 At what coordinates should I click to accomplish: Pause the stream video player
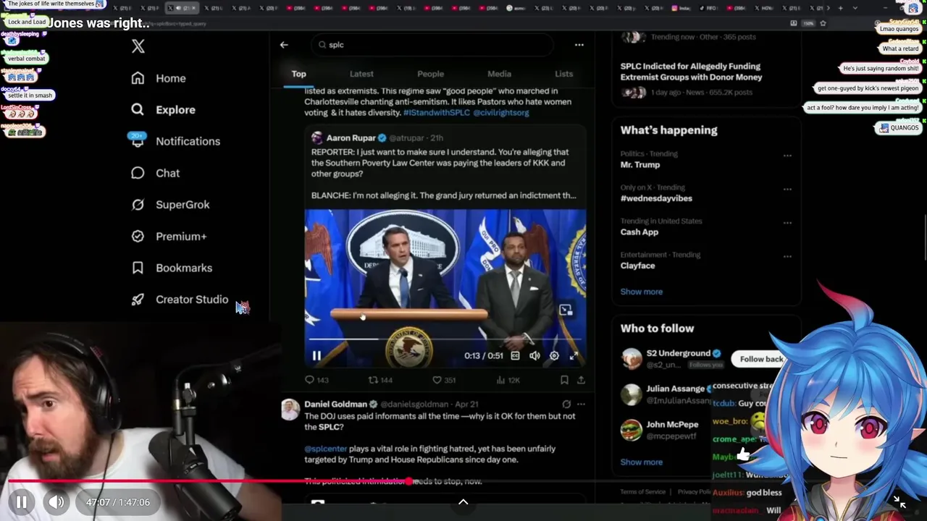[21, 502]
